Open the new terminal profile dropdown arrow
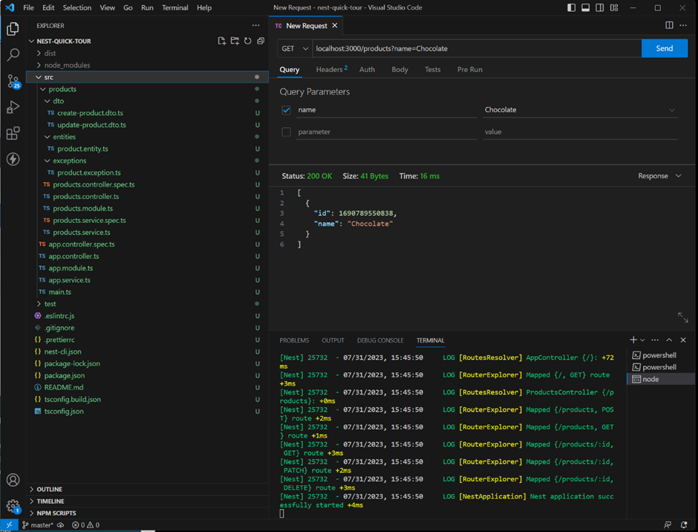 tap(642, 340)
